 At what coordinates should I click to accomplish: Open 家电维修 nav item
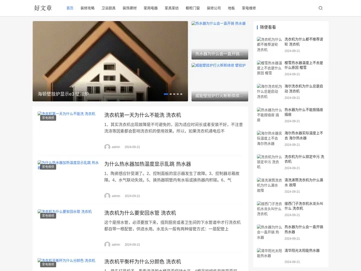point(249,8)
